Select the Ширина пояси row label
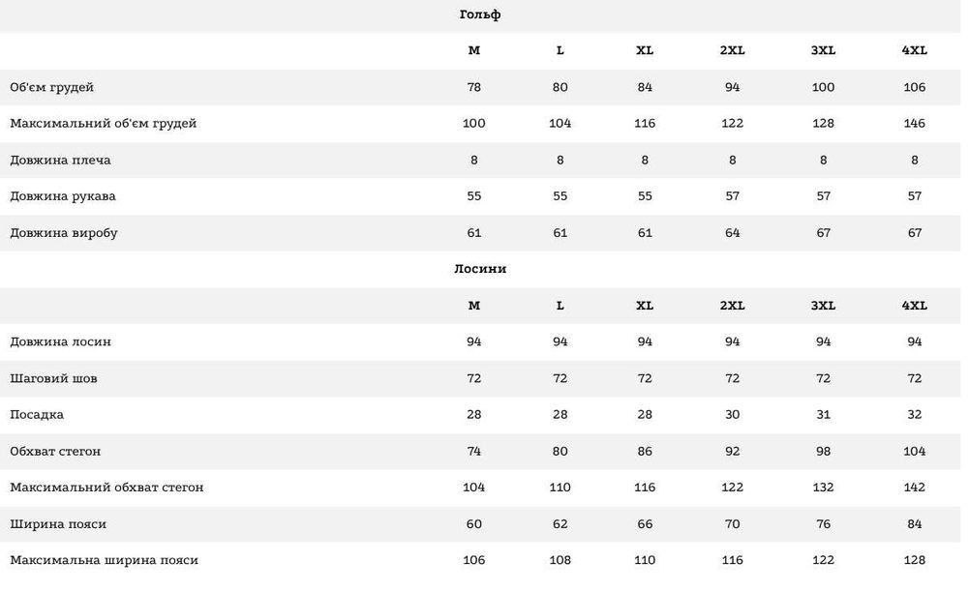The height and width of the screenshot is (592, 968). tap(58, 524)
